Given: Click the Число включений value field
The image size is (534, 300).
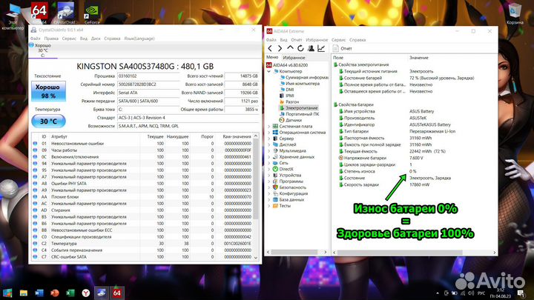Looking at the screenshot, I should (x=242, y=101).
